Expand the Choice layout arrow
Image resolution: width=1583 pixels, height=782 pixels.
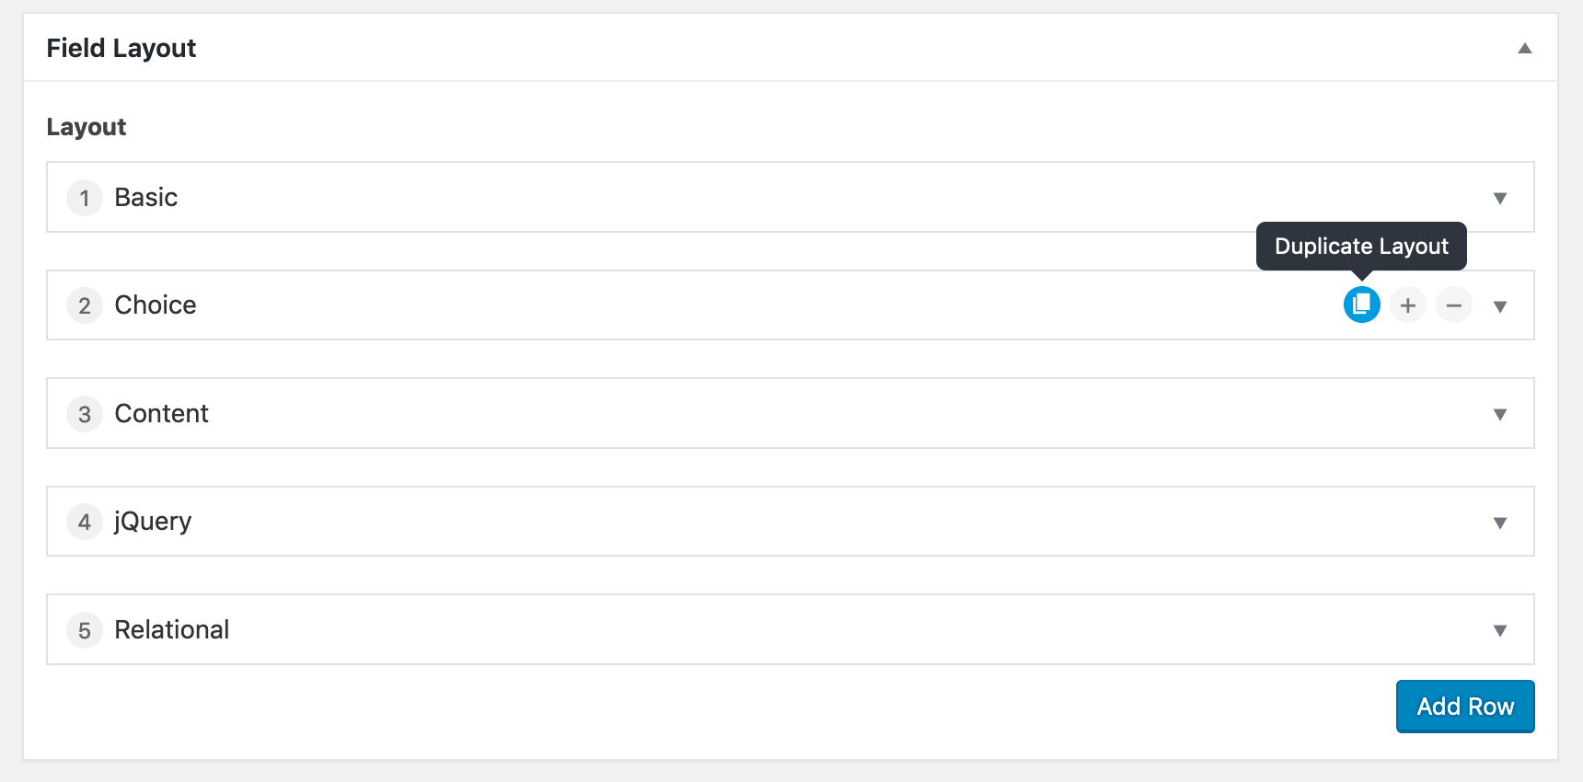1499,306
